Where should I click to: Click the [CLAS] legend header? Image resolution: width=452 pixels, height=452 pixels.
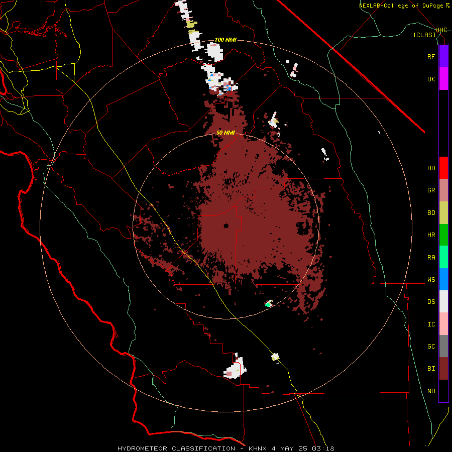[424, 35]
